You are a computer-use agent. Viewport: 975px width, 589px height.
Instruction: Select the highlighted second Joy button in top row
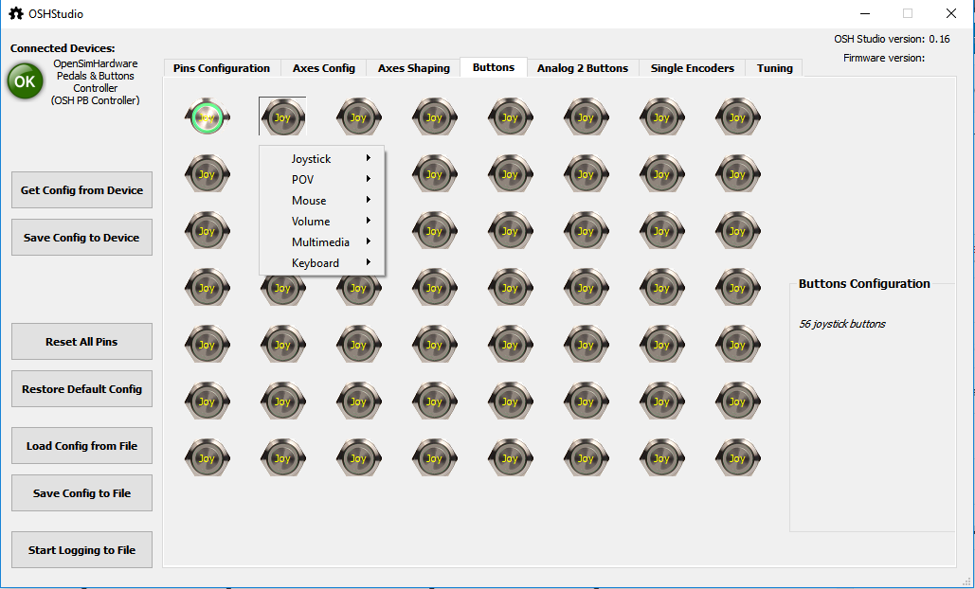282,117
